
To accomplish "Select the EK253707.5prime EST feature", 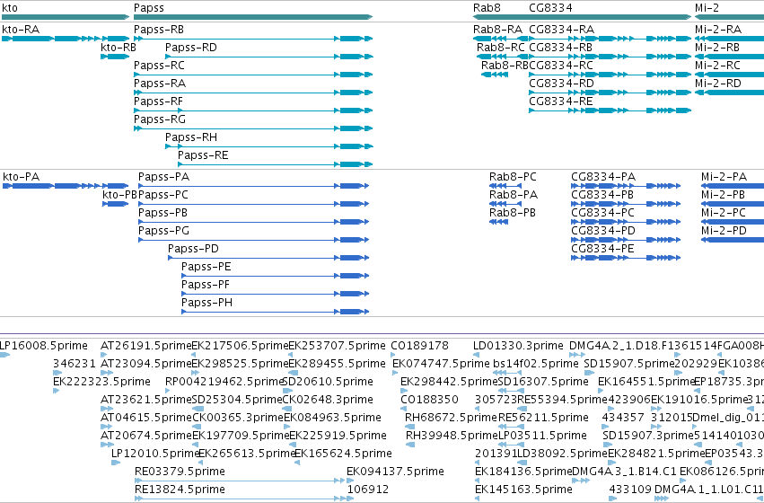I will coord(292,355).
